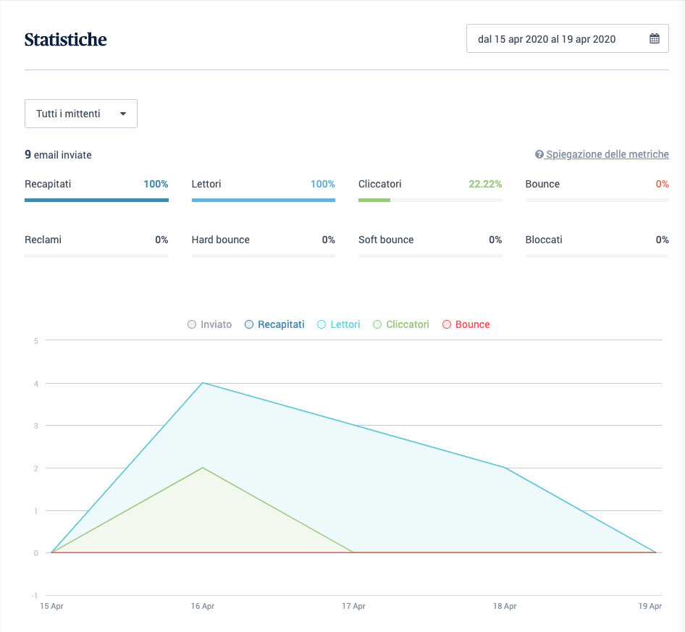
Task: Select the Soft bounce metric label
Action: [386, 240]
